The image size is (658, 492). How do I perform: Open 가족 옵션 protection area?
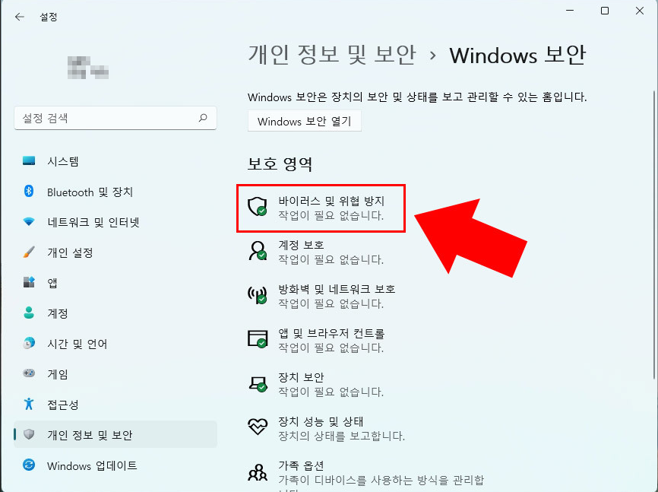click(x=365, y=475)
